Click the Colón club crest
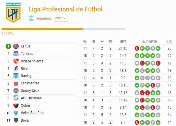This screenshot has height=126, width=176. point(16,105)
